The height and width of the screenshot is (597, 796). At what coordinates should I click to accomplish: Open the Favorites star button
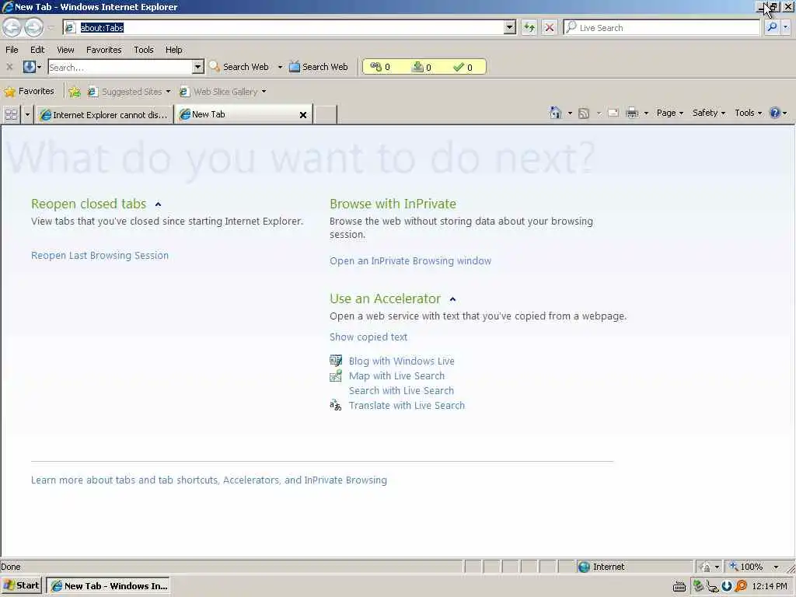(x=29, y=92)
